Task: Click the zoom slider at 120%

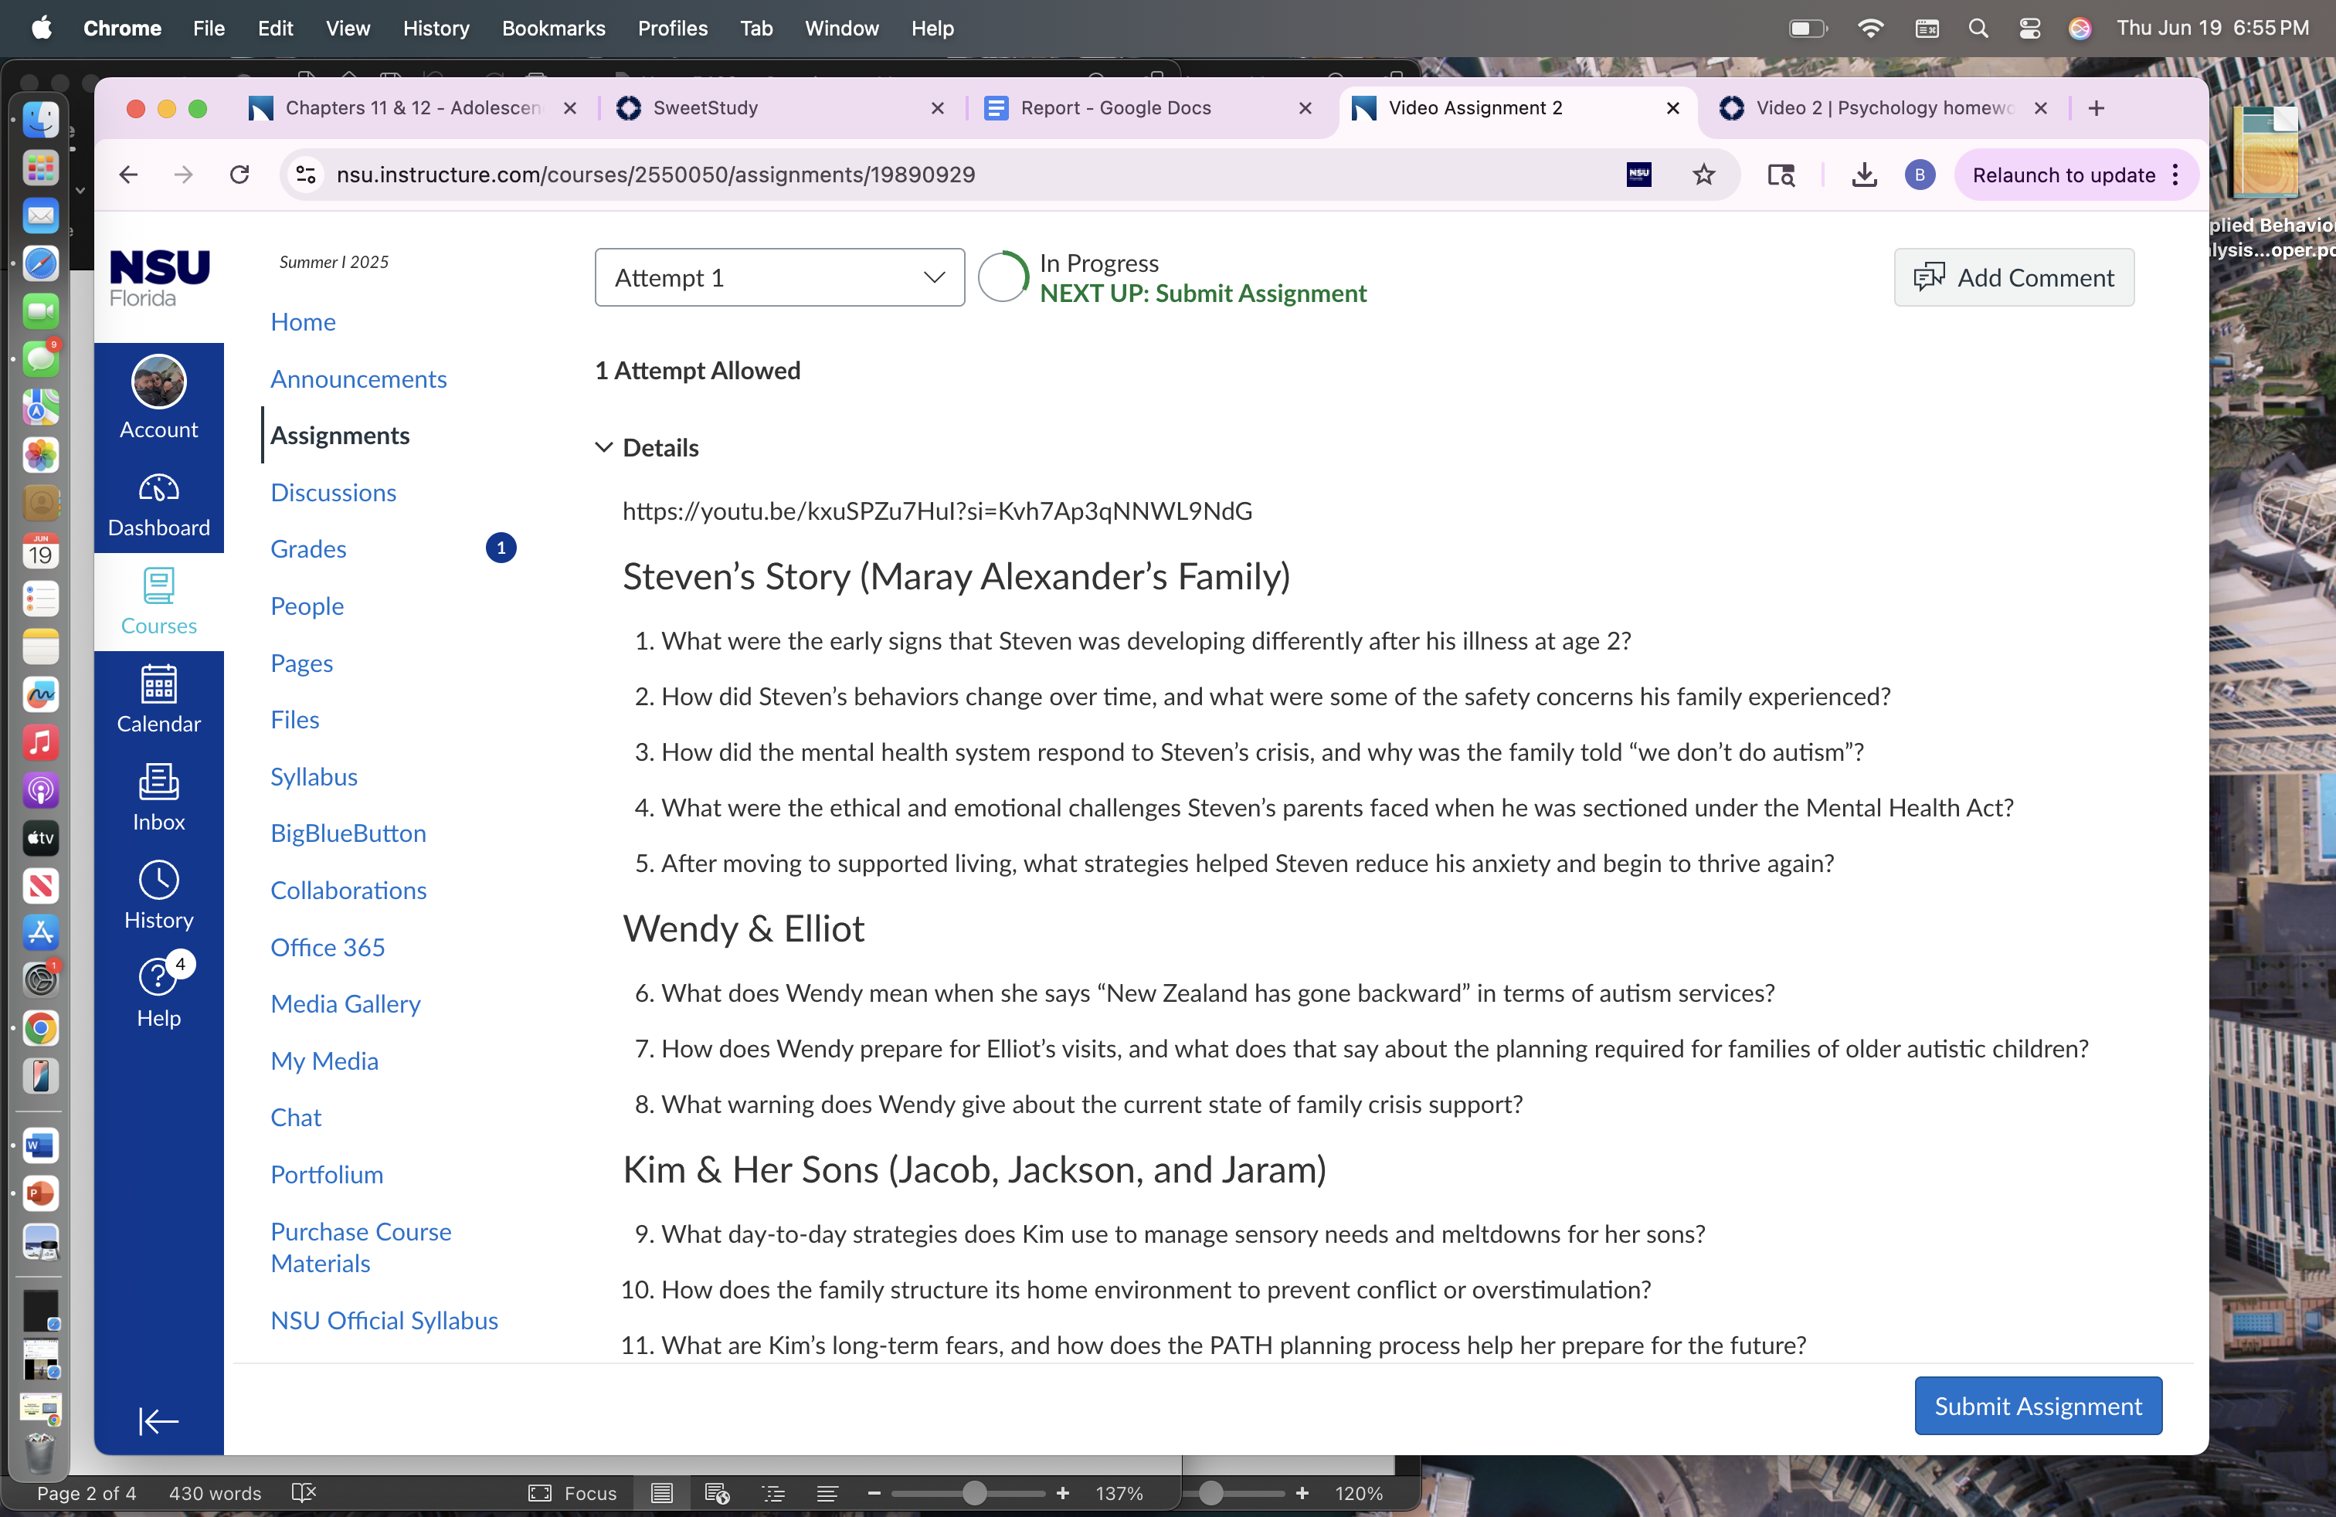Action: 1210,1494
